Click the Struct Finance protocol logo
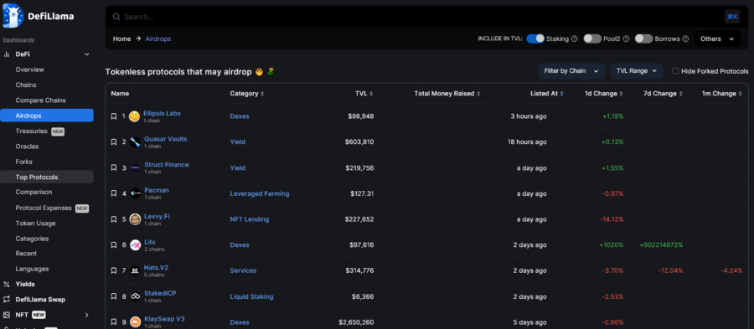This screenshot has height=329, width=754. point(135,167)
